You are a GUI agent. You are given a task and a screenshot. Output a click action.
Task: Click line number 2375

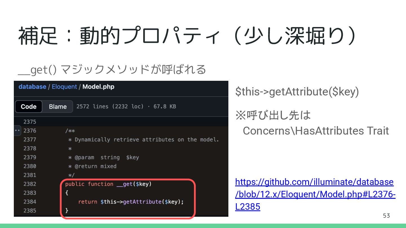click(30, 122)
